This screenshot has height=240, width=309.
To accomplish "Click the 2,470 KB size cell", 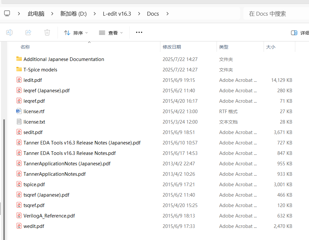I will pos(283,226).
